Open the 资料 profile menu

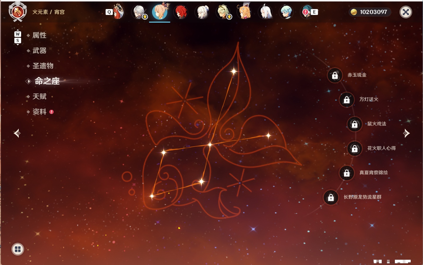40,112
